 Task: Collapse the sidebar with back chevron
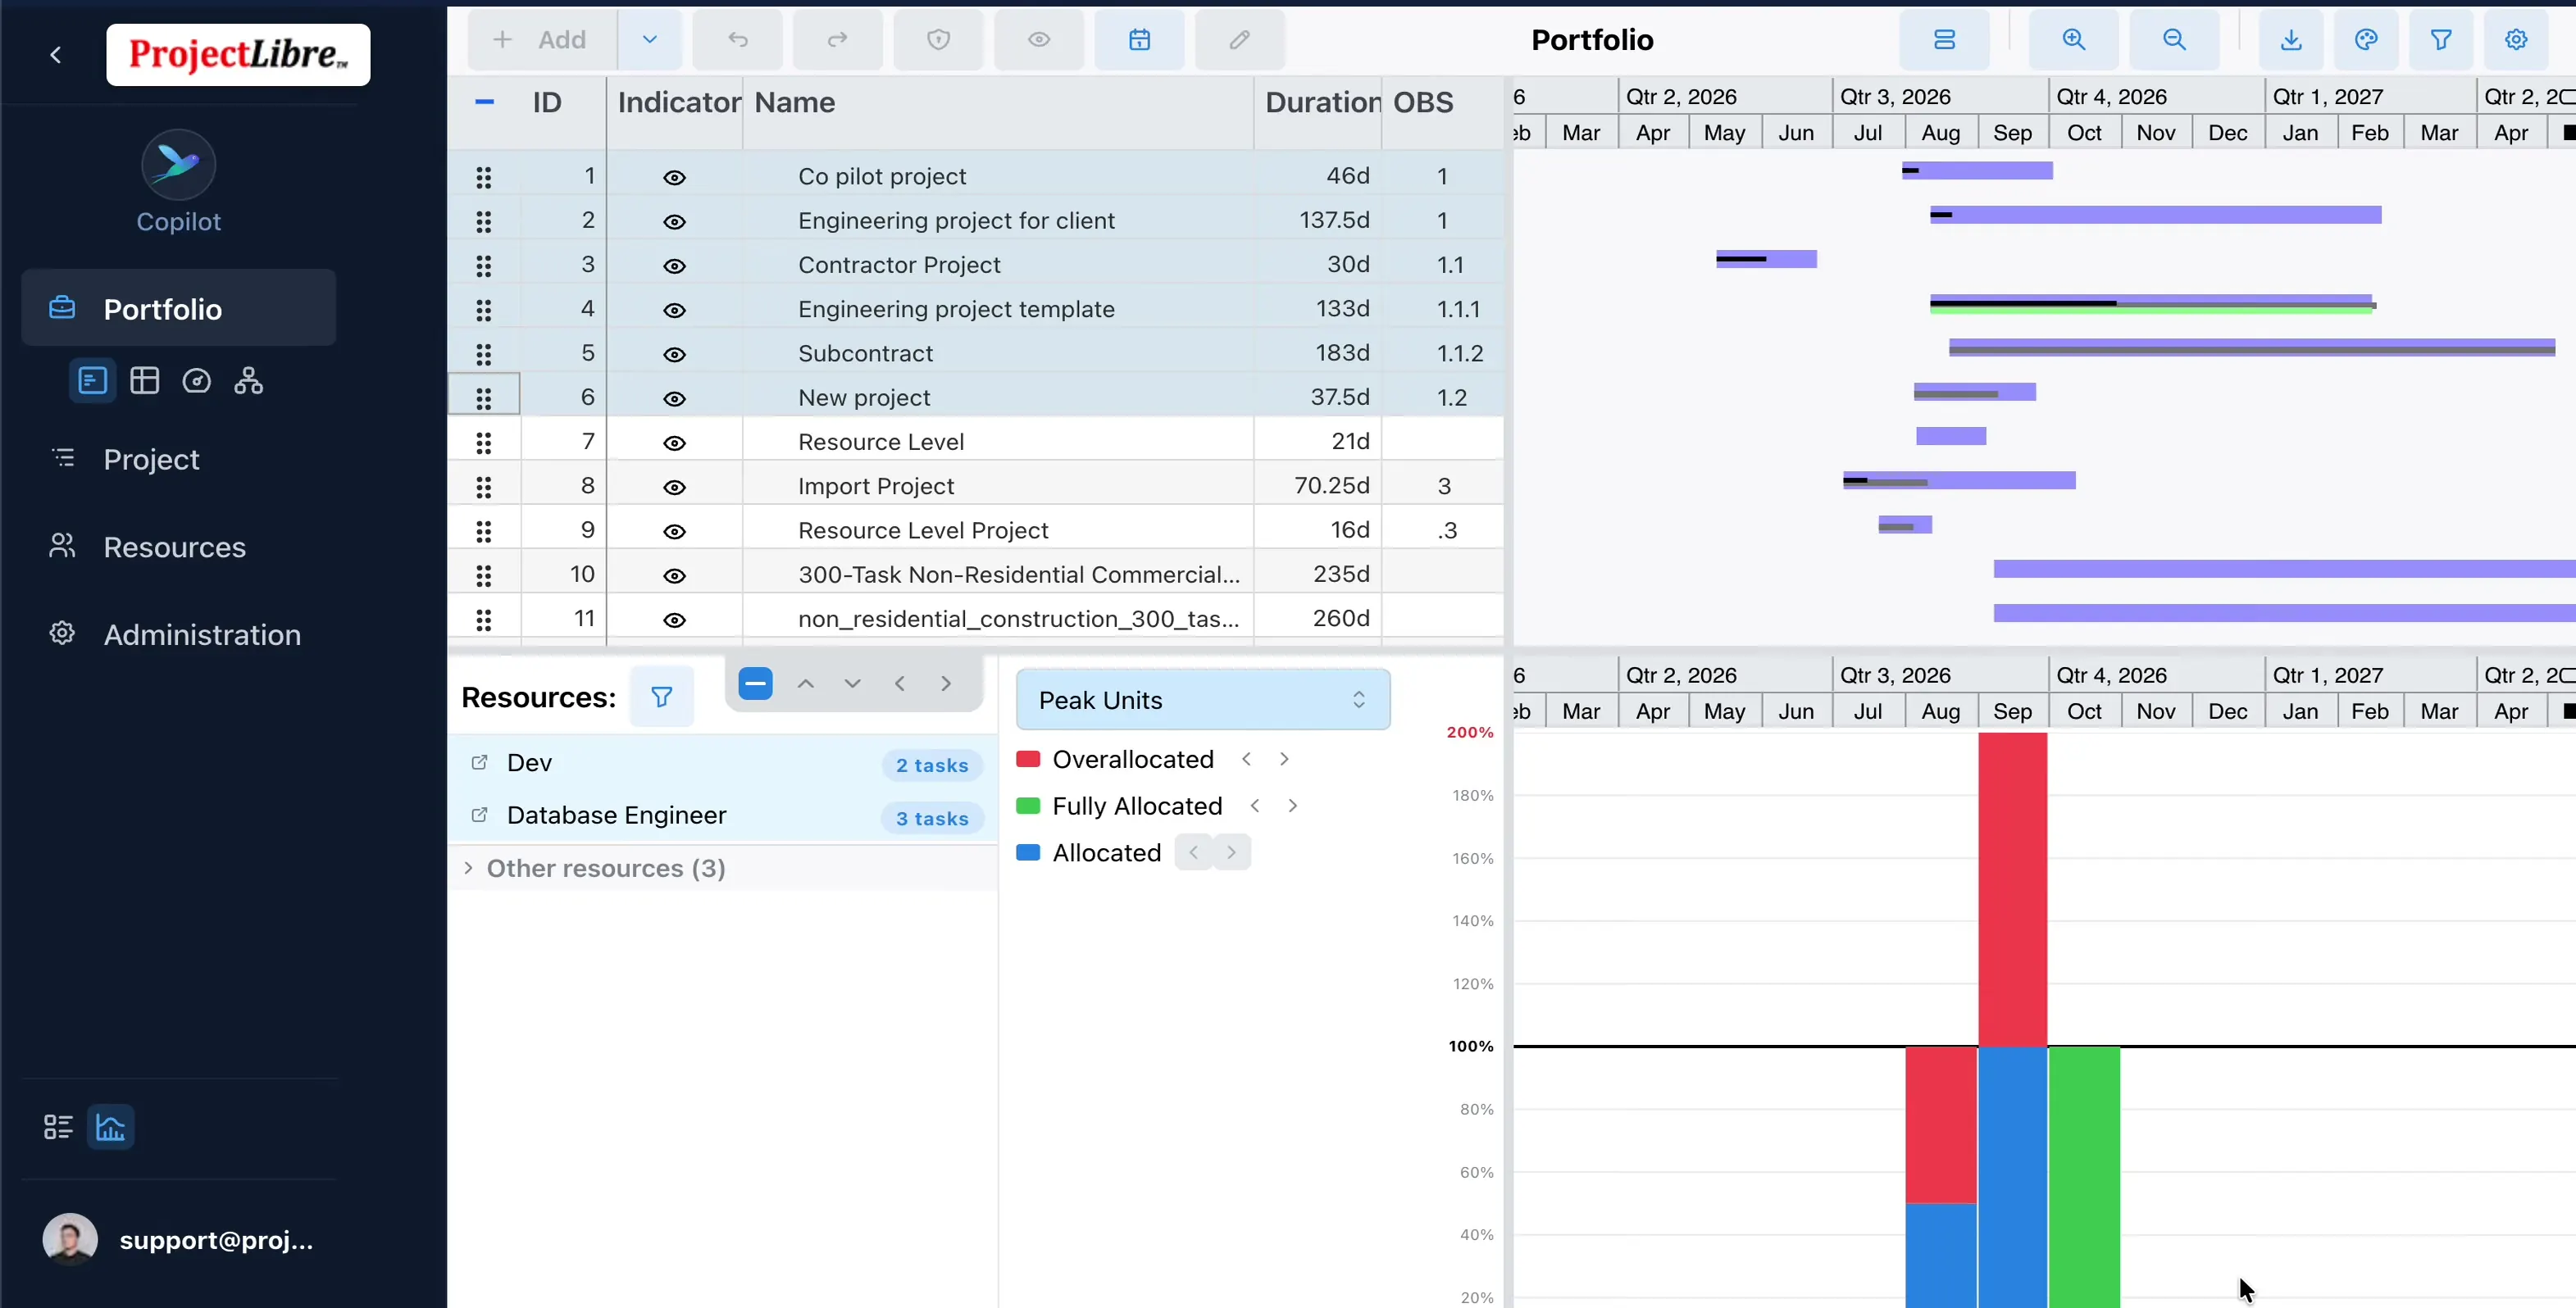56,55
